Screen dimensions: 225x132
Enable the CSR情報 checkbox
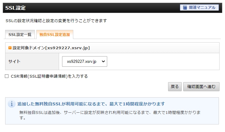(x=7, y=76)
